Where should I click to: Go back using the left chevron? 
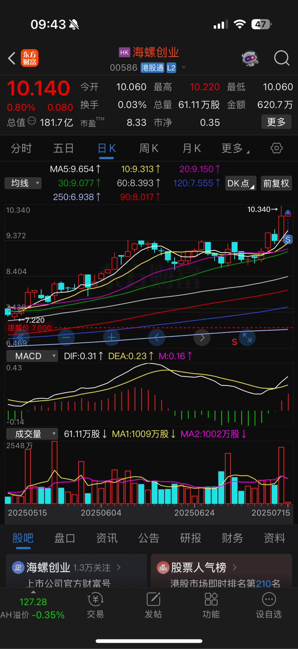(12, 58)
